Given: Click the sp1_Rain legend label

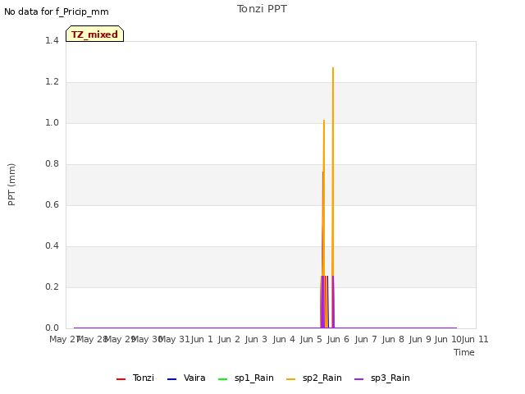Looking at the screenshot, I should point(254,378).
